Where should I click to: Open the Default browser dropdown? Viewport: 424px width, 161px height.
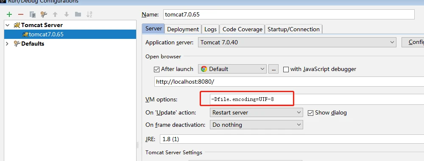[232, 69]
